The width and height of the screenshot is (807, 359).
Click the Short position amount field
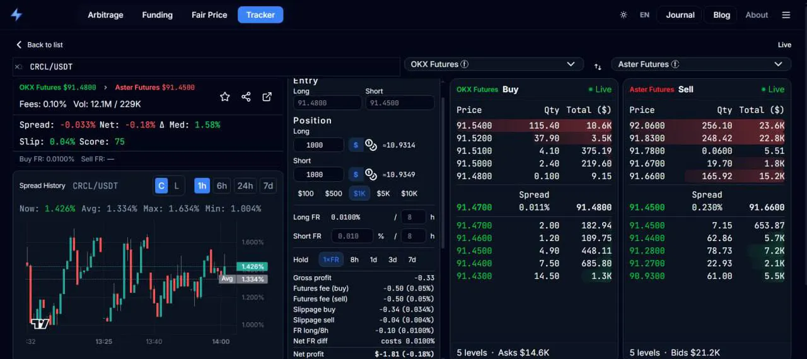(318, 174)
